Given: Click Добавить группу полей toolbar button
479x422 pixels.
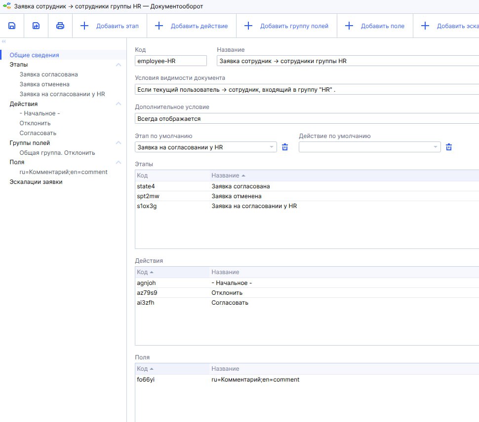Looking at the screenshot, I should coord(286,26).
